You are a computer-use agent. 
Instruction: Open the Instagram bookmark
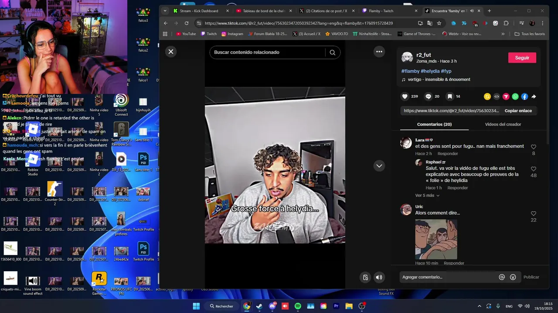[x=232, y=34]
